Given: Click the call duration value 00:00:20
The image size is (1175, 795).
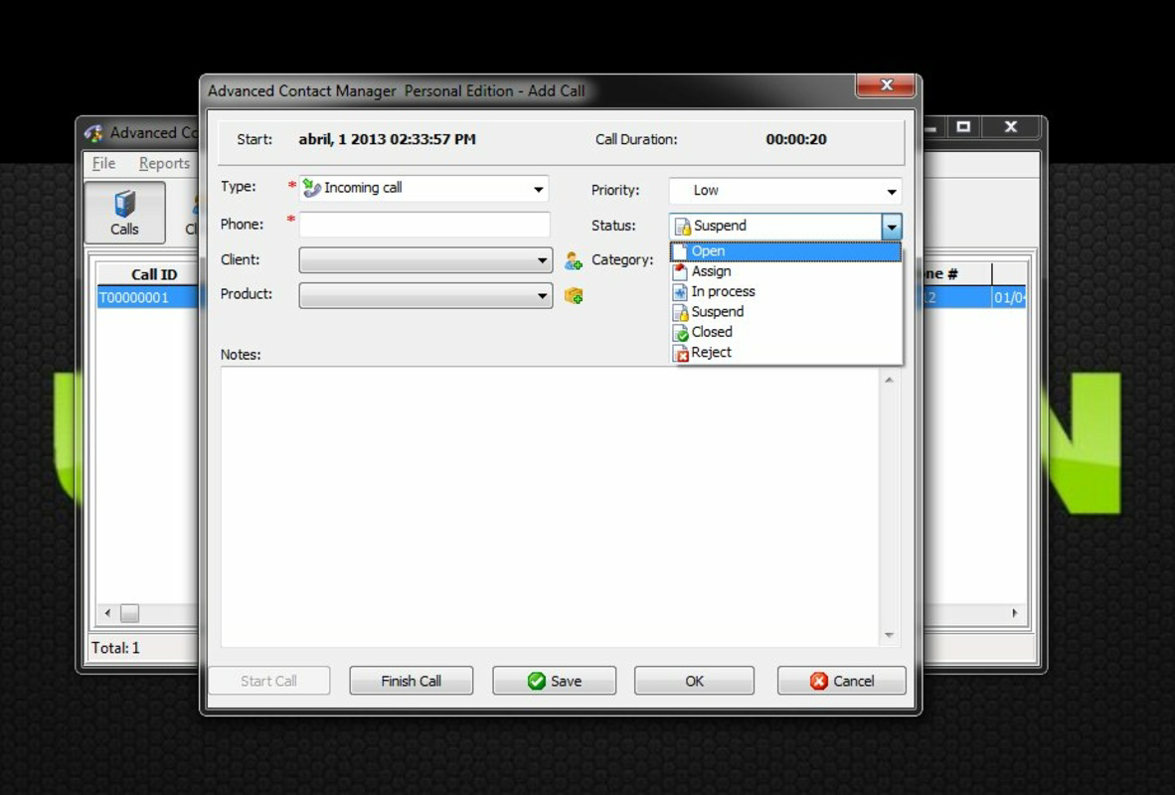Looking at the screenshot, I should coord(796,139).
